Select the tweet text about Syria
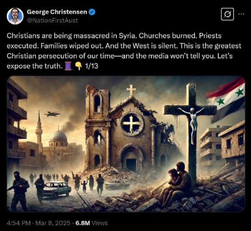This screenshot has height=231, width=251. pos(124,51)
